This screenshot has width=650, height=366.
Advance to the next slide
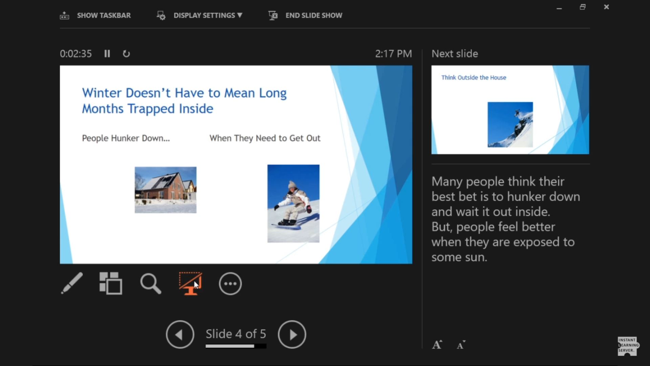pyautogui.click(x=292, y=334)
